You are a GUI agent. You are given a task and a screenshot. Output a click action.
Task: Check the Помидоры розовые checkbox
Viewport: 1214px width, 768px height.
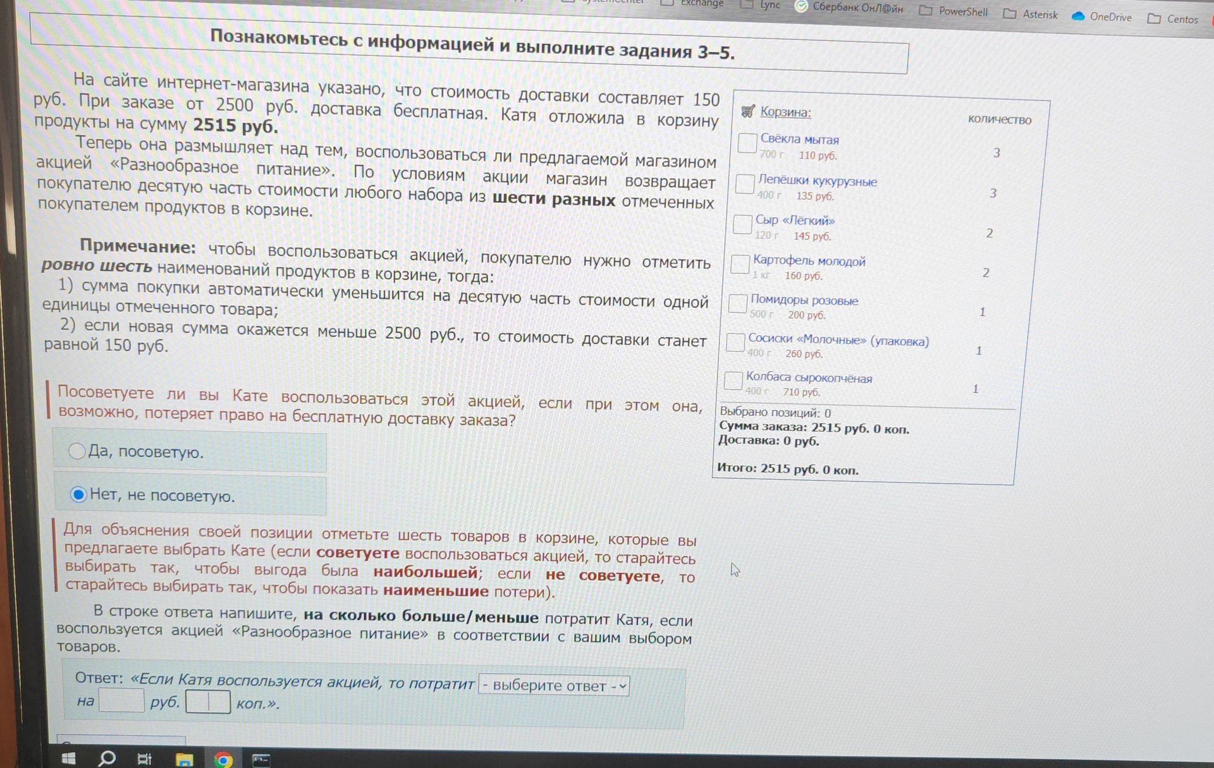[737, 303]
